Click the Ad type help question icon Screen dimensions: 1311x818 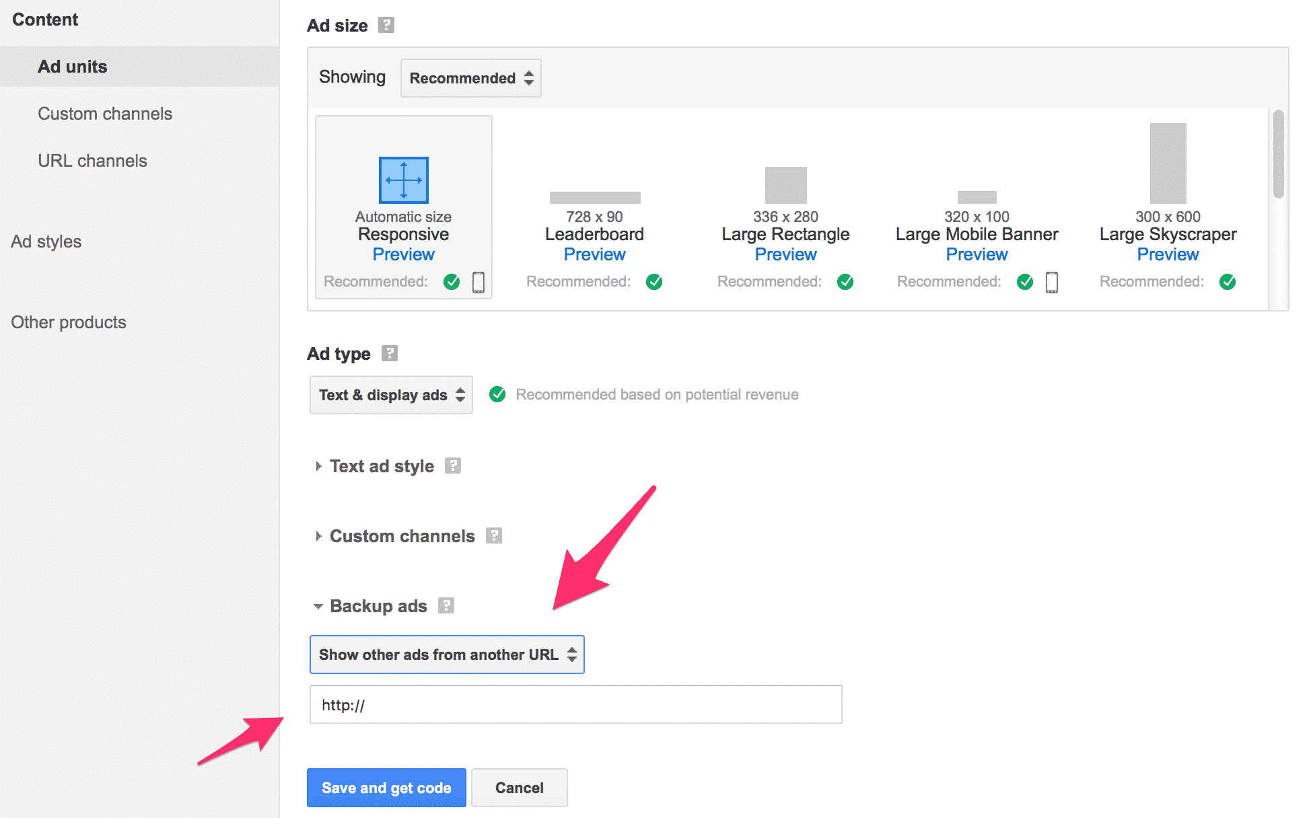(x=389, y=353)
